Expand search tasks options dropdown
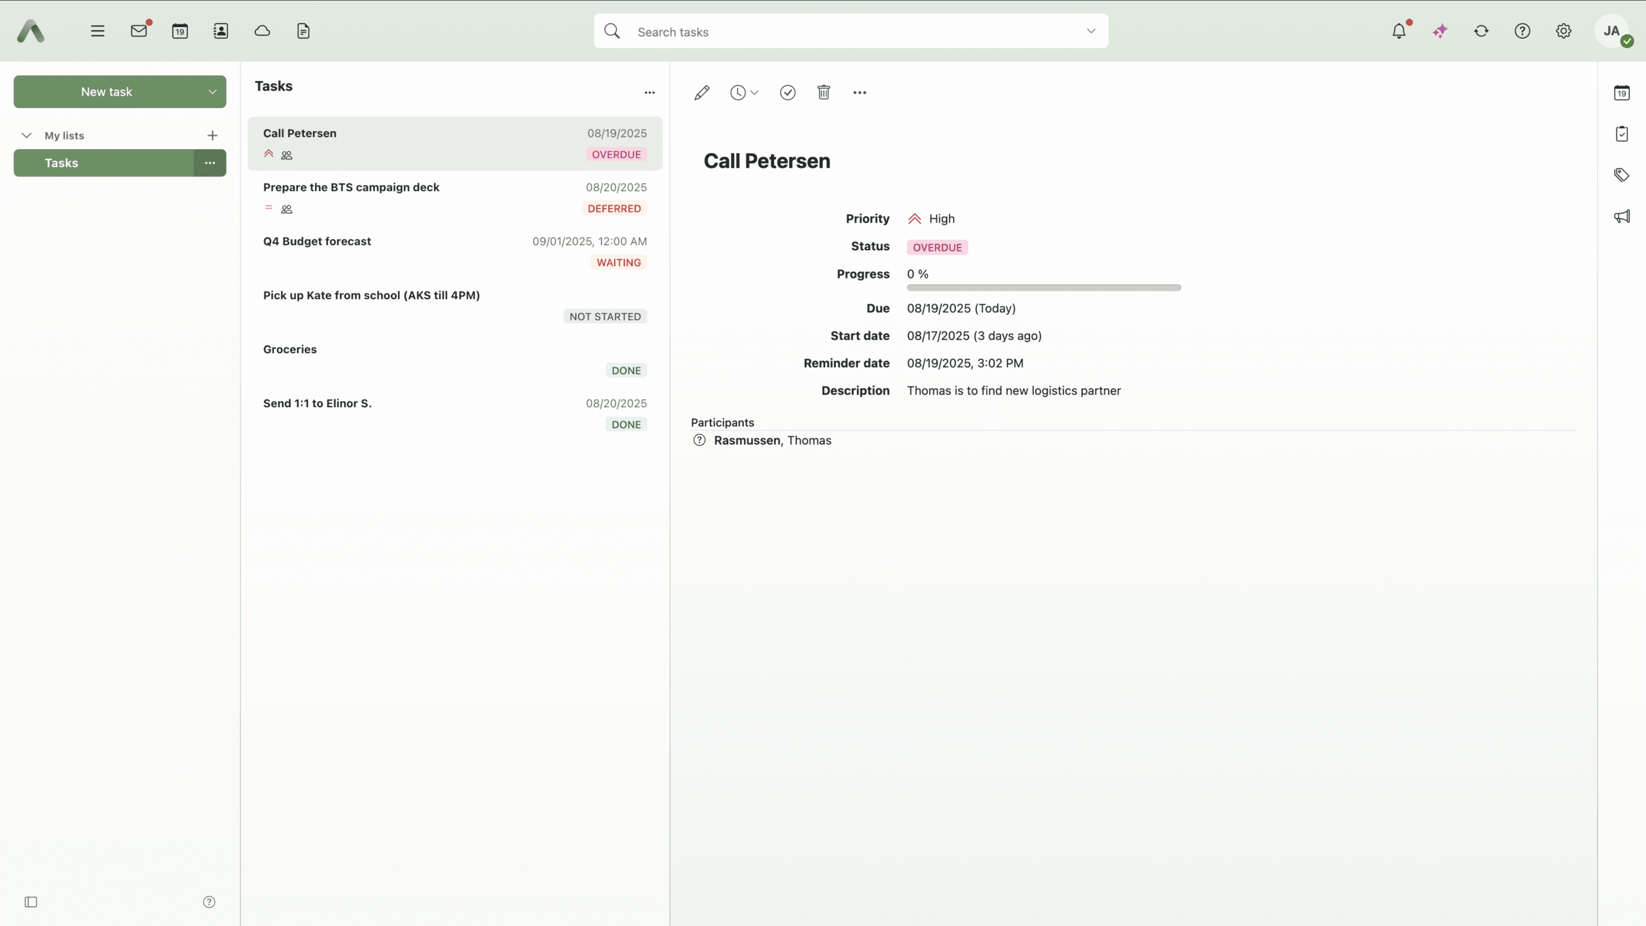The height and width of the screenshot is (926, 1646). tap(1091, 31)
